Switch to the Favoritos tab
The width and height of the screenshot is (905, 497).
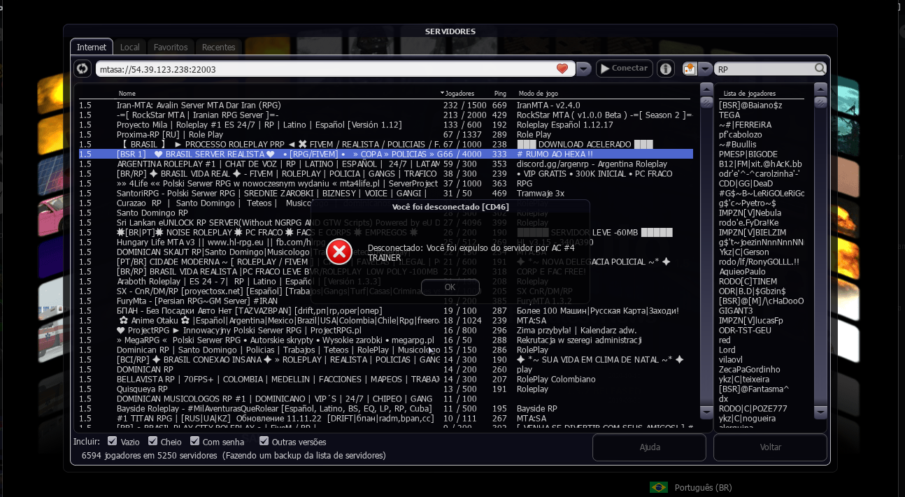[x=171, y=48]
